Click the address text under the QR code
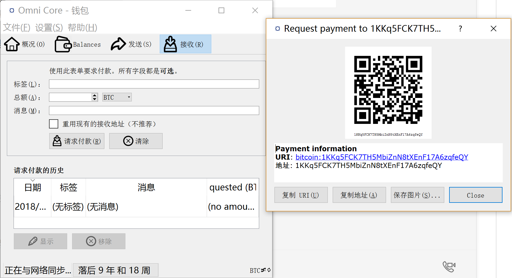 (388, 135)
